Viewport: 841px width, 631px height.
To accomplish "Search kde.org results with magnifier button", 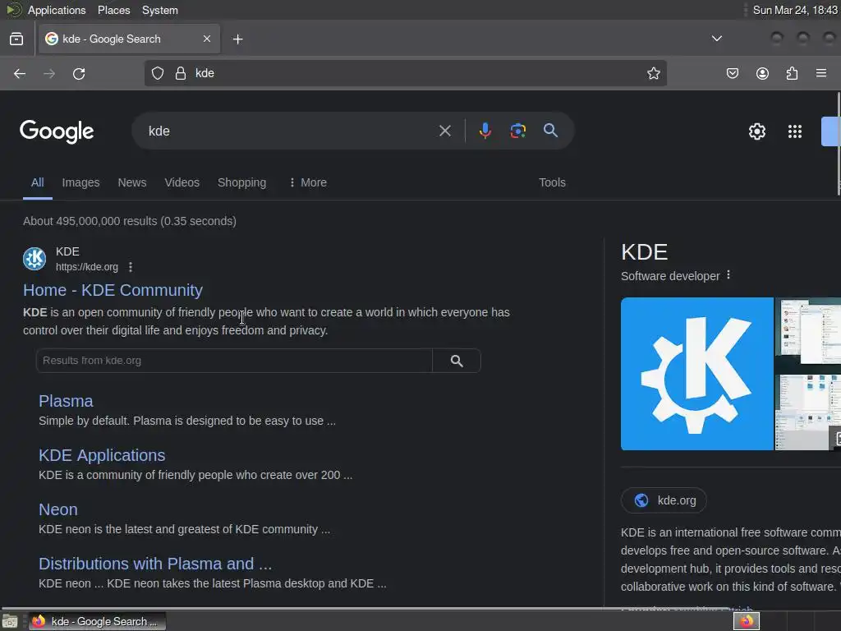I will tap(457, 361).
